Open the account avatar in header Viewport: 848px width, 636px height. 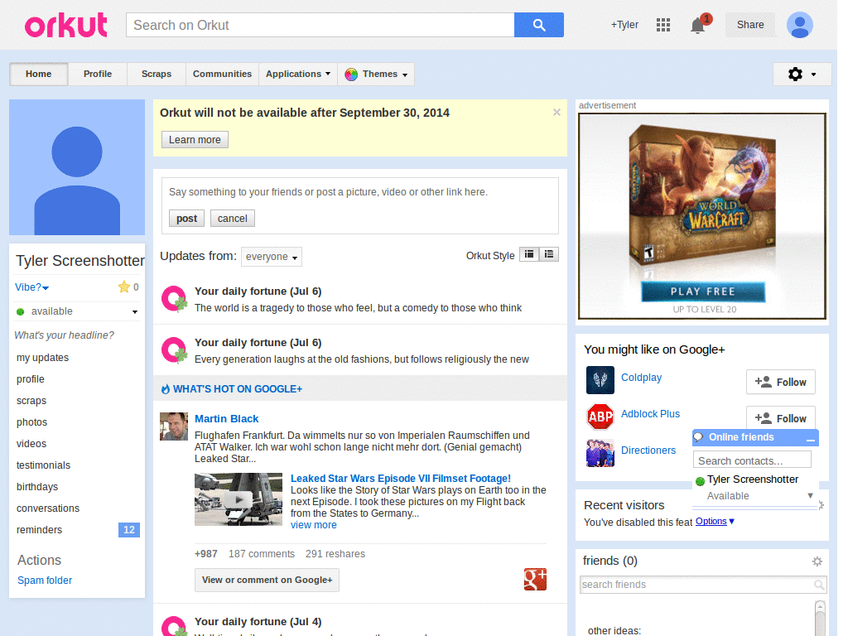799,25
